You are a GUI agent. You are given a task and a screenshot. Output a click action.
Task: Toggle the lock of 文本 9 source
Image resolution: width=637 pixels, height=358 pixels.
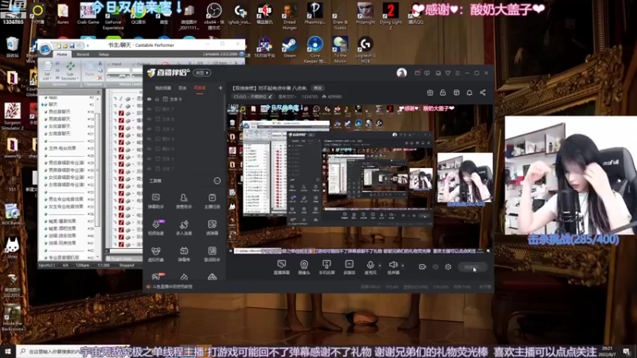click(157, 99)
